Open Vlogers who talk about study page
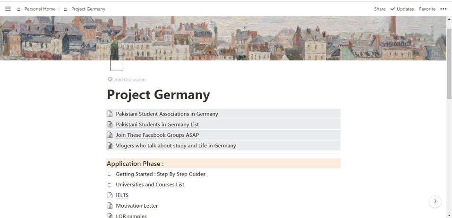Viewport: 452px width, 218px height. click(x=176, y=145)
